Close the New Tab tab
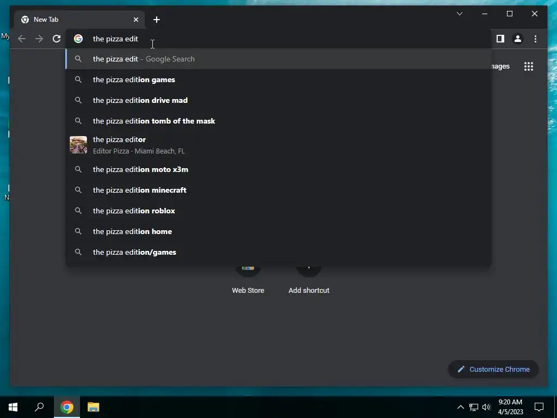Image resolution: width=557 pixels, height=418 pixels. coord(135,20)
